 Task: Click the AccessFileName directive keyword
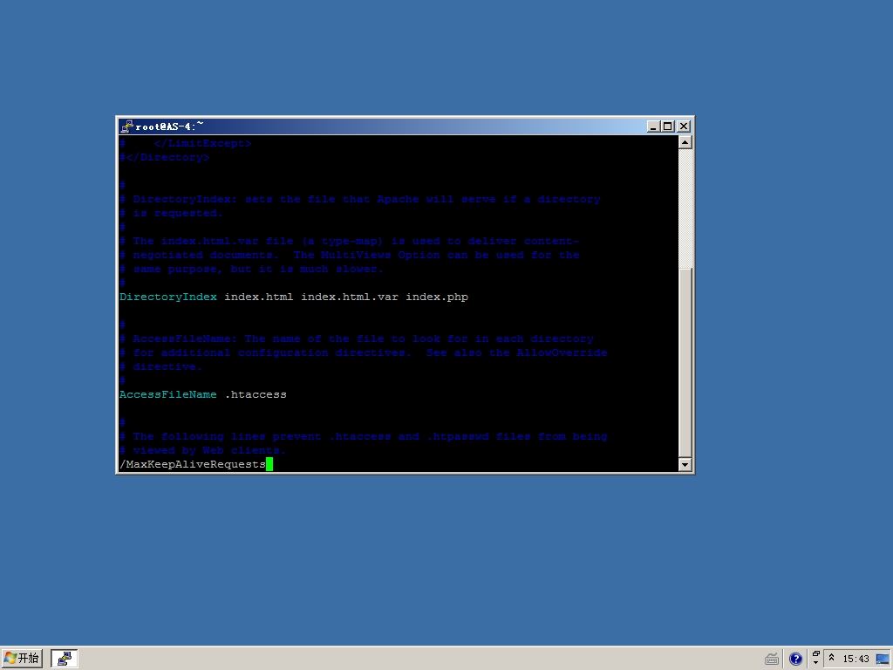[x=168, y=394]
